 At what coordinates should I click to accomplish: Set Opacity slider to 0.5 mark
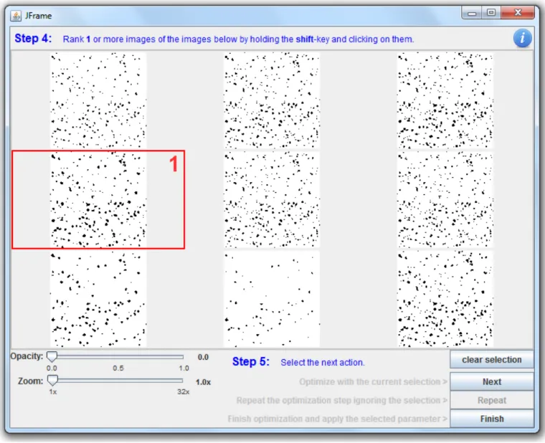[x=118, y=357]
